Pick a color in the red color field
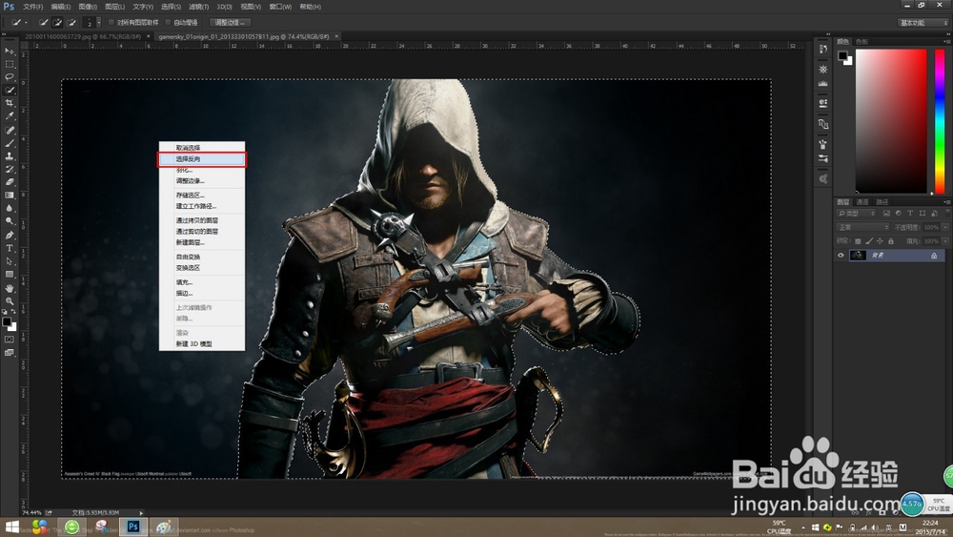This screenshot has width=953, height=537. click(892, 122)
